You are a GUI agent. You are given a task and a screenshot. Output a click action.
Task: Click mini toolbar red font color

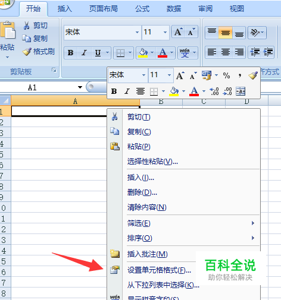pyautogui.click(x=194, y=91)
